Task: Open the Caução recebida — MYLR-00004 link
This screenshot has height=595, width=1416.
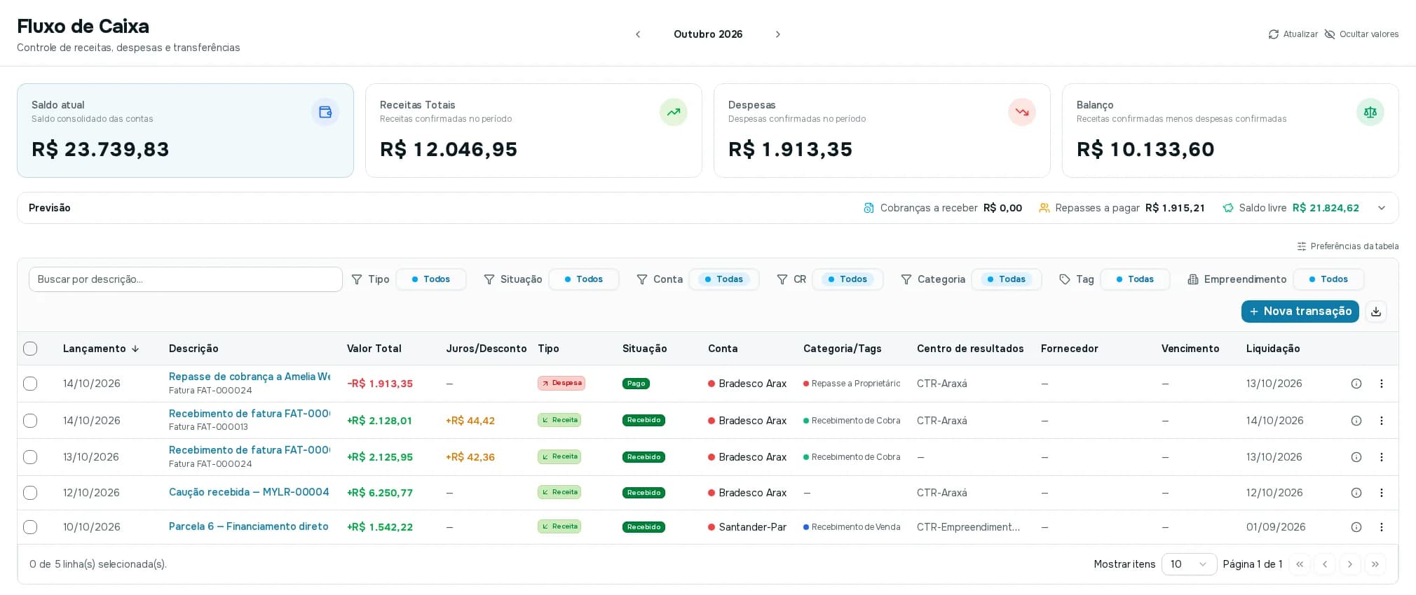Action: (x=249, y=492)
